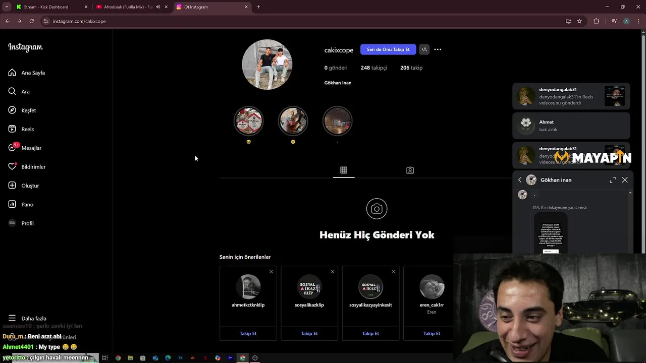Mute audio on Afrodisiak tab

coord(158,7)
